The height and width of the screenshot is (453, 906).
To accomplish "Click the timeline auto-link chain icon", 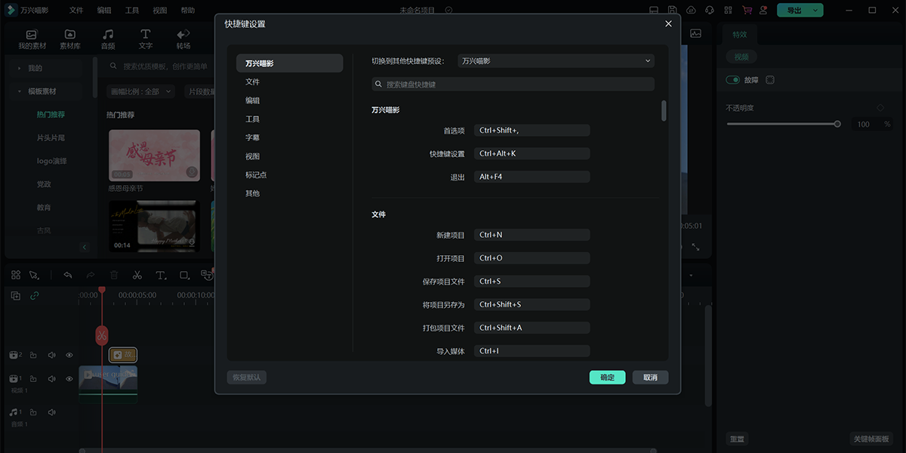I will (35, 296).
